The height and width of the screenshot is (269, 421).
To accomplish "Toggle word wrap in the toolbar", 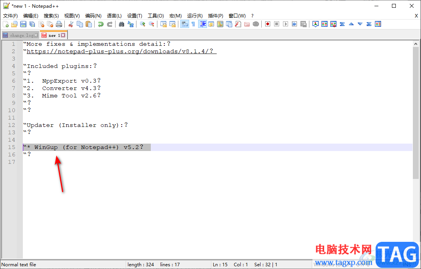I will tap(185, 24).
